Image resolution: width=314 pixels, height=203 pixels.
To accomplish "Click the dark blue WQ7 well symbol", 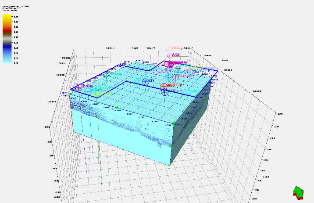I will [164, 92].
